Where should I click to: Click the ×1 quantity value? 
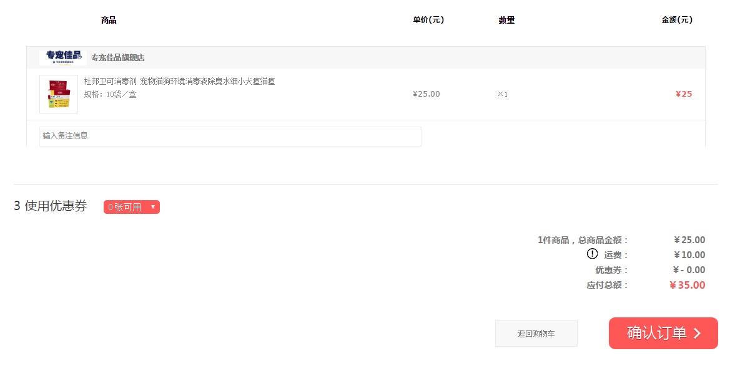[x=503, y=94]
